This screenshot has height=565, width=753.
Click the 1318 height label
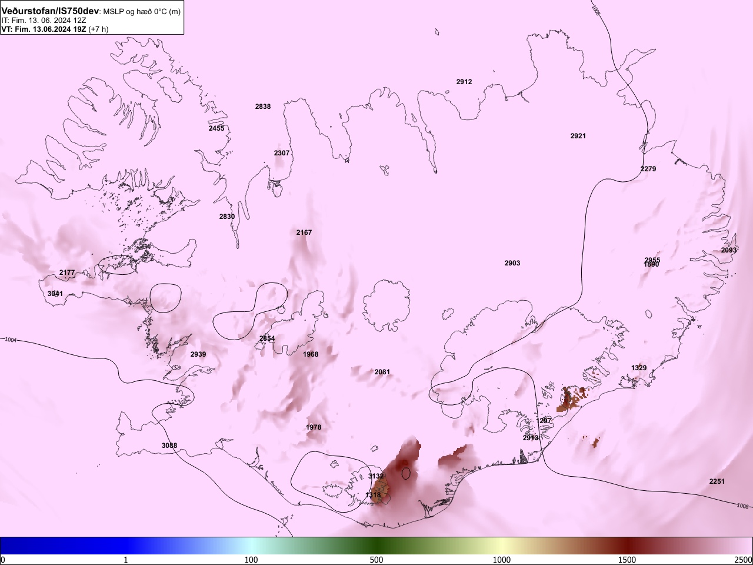tap(373, 496)
